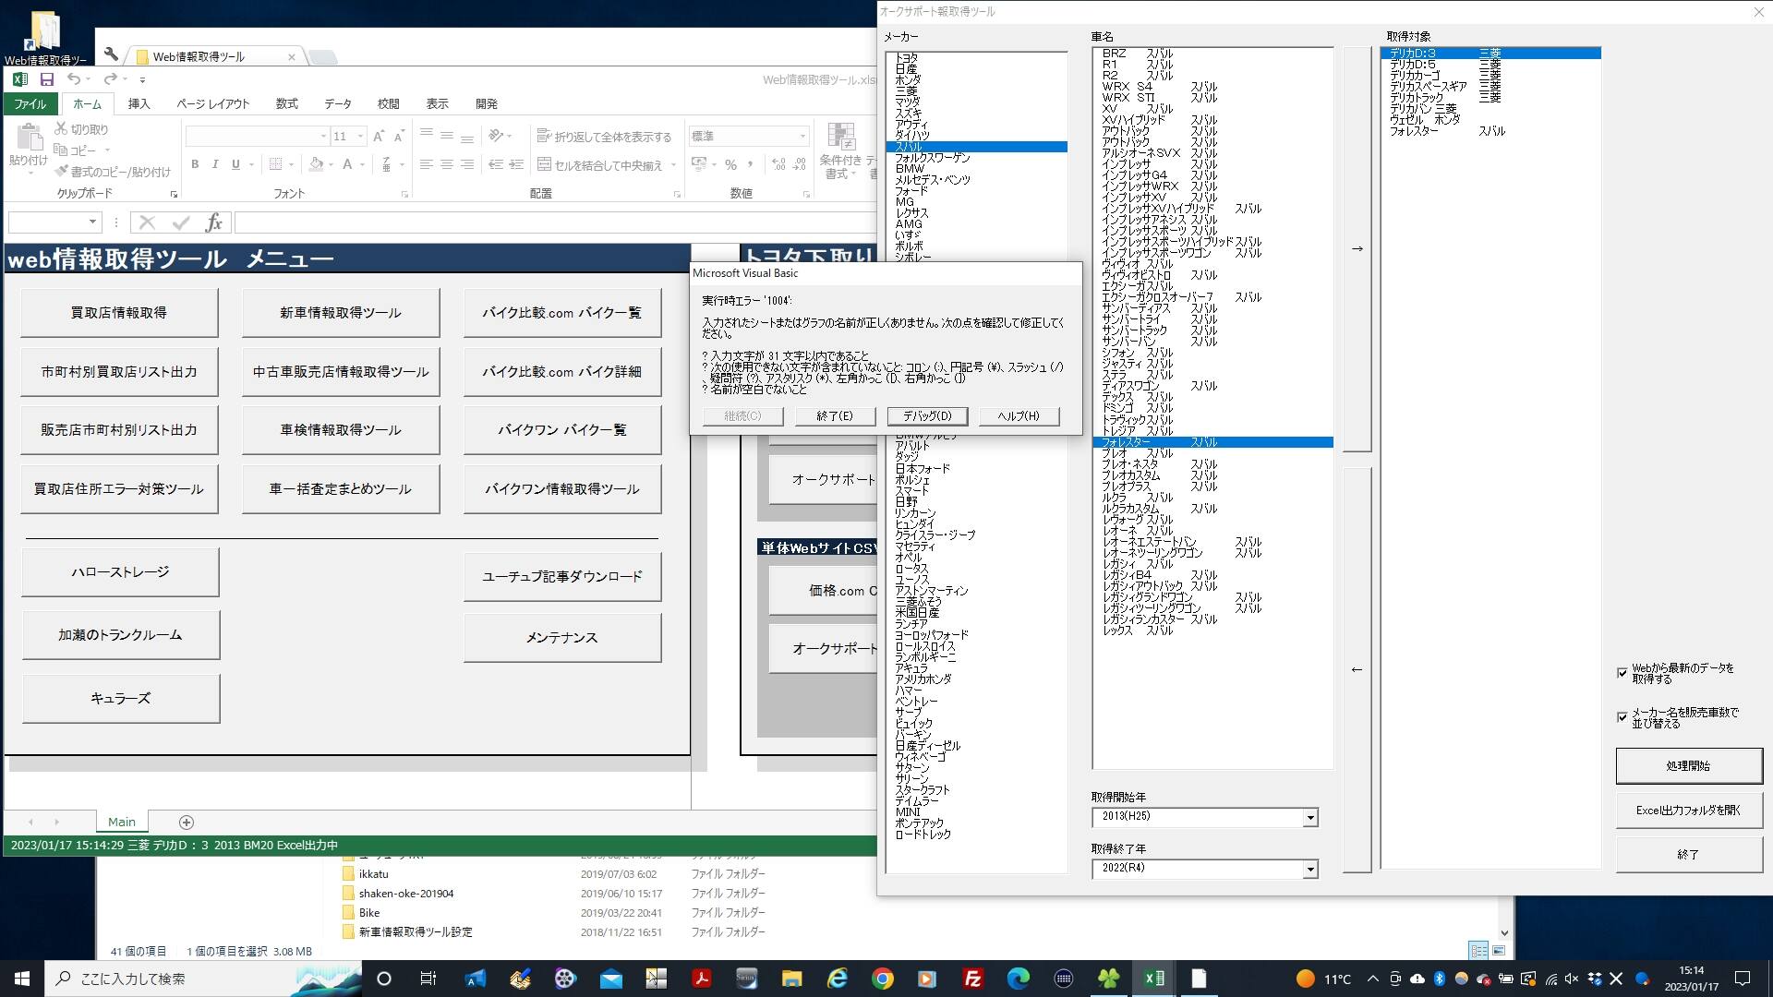Open Google Chrome from taskbar
This screenshot has width=1773, height=997.
883,979
